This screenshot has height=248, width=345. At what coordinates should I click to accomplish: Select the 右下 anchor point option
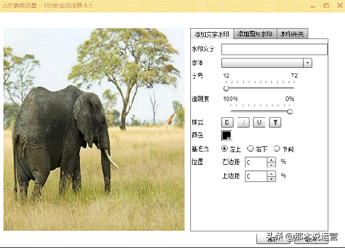250,149
